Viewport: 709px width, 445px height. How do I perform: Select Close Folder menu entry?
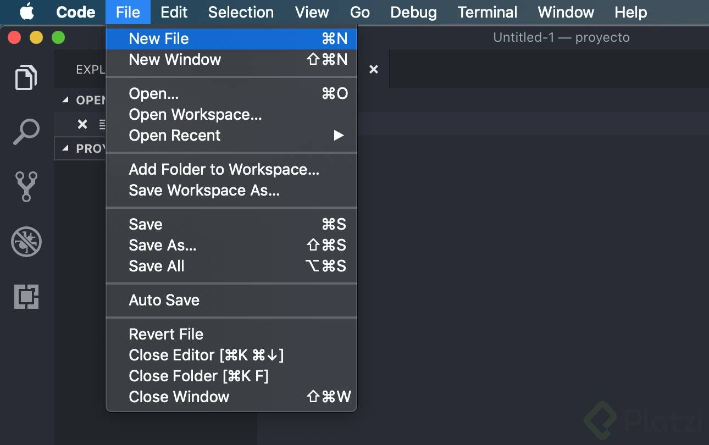198,376
